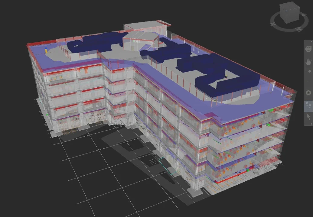The height and width of the screenshot is (217, 313).
Task: Select the Pan hand tool
Action: point(308,62)
